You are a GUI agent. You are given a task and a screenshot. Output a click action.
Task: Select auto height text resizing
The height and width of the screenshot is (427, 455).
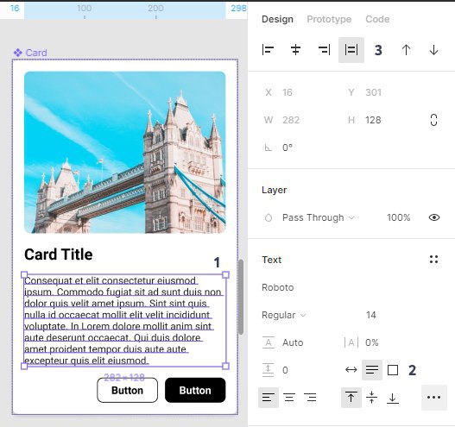372,370
